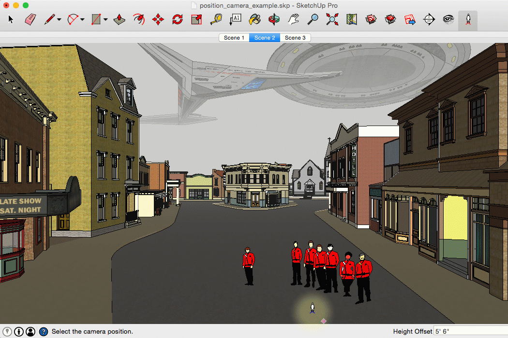Viewport: 508px width, 338px height.
Task: Click the 'Select the camera position.' status text
Action: pos(92,332)
